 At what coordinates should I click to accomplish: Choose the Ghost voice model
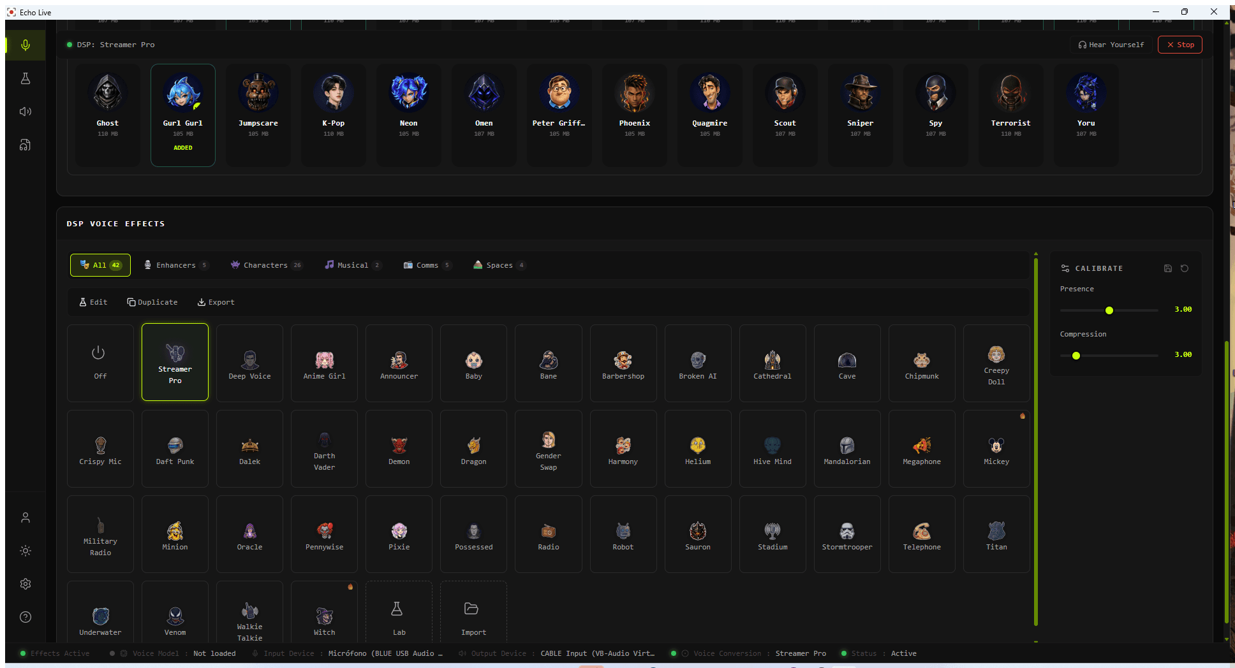point(108,115)
